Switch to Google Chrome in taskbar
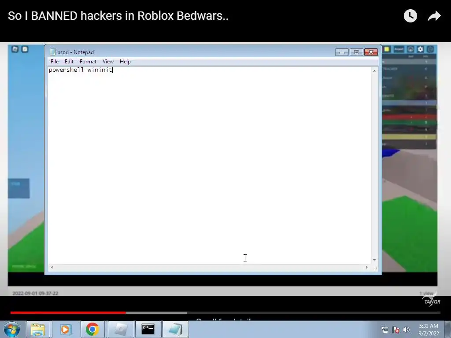Image resolution: width=451 pixels, height=338 pixels. [x=92, y=329]
